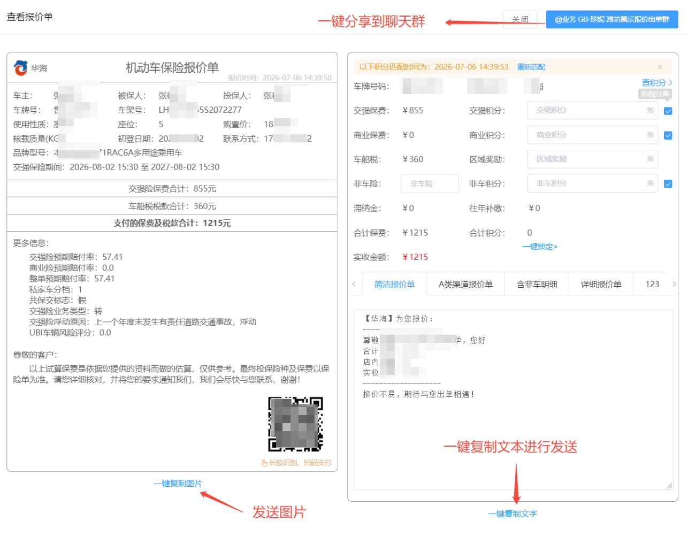The height and width of the screenshot is (537, 688).
Task: Toggle the 非车积分 checkbox
Action: [x=668, y=184]
